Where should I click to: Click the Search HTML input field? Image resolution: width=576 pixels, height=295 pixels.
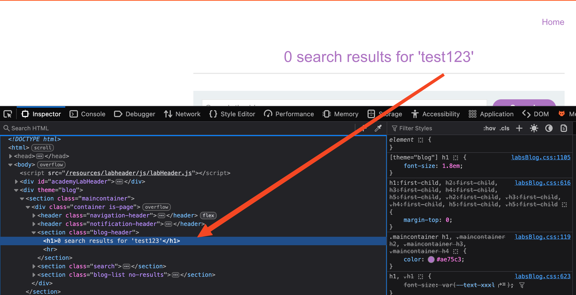pos(159,128)
